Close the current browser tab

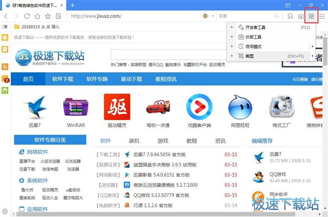(62, 5)
